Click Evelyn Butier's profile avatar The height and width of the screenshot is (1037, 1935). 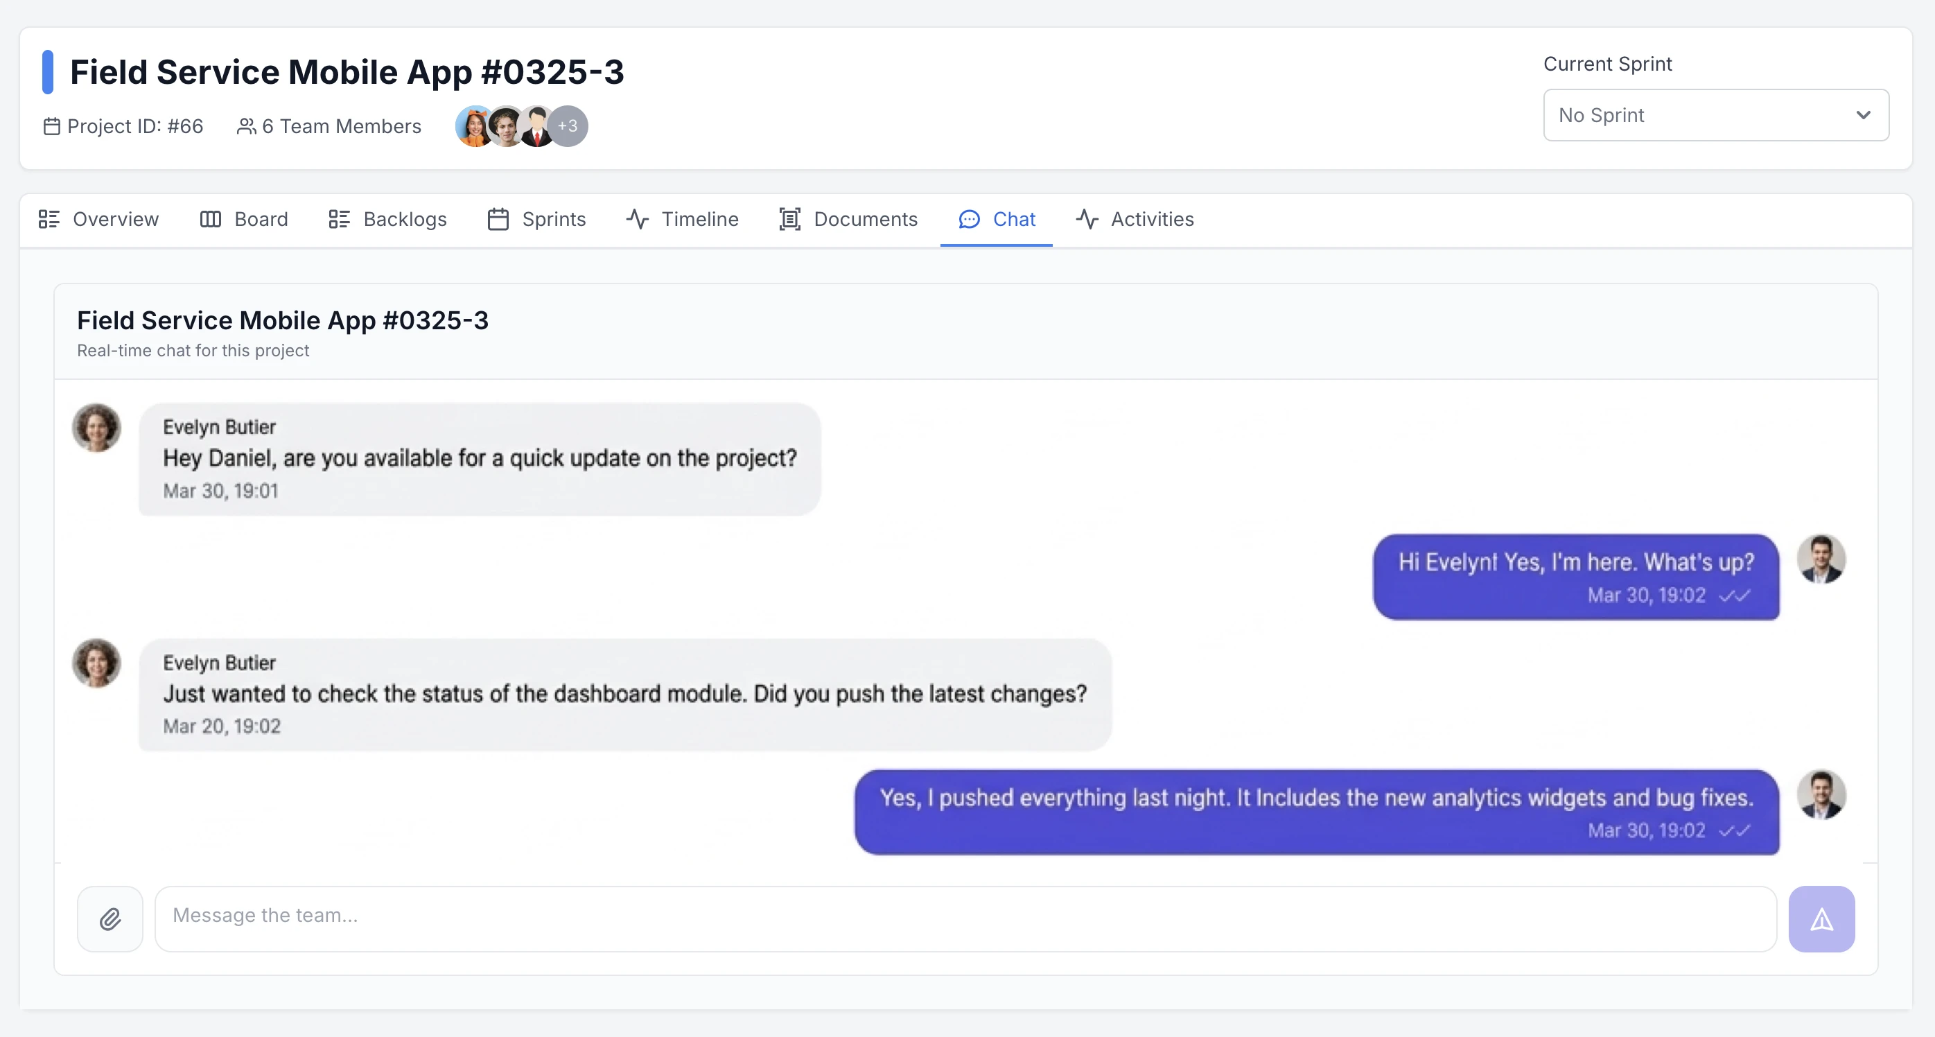point(96,428)
